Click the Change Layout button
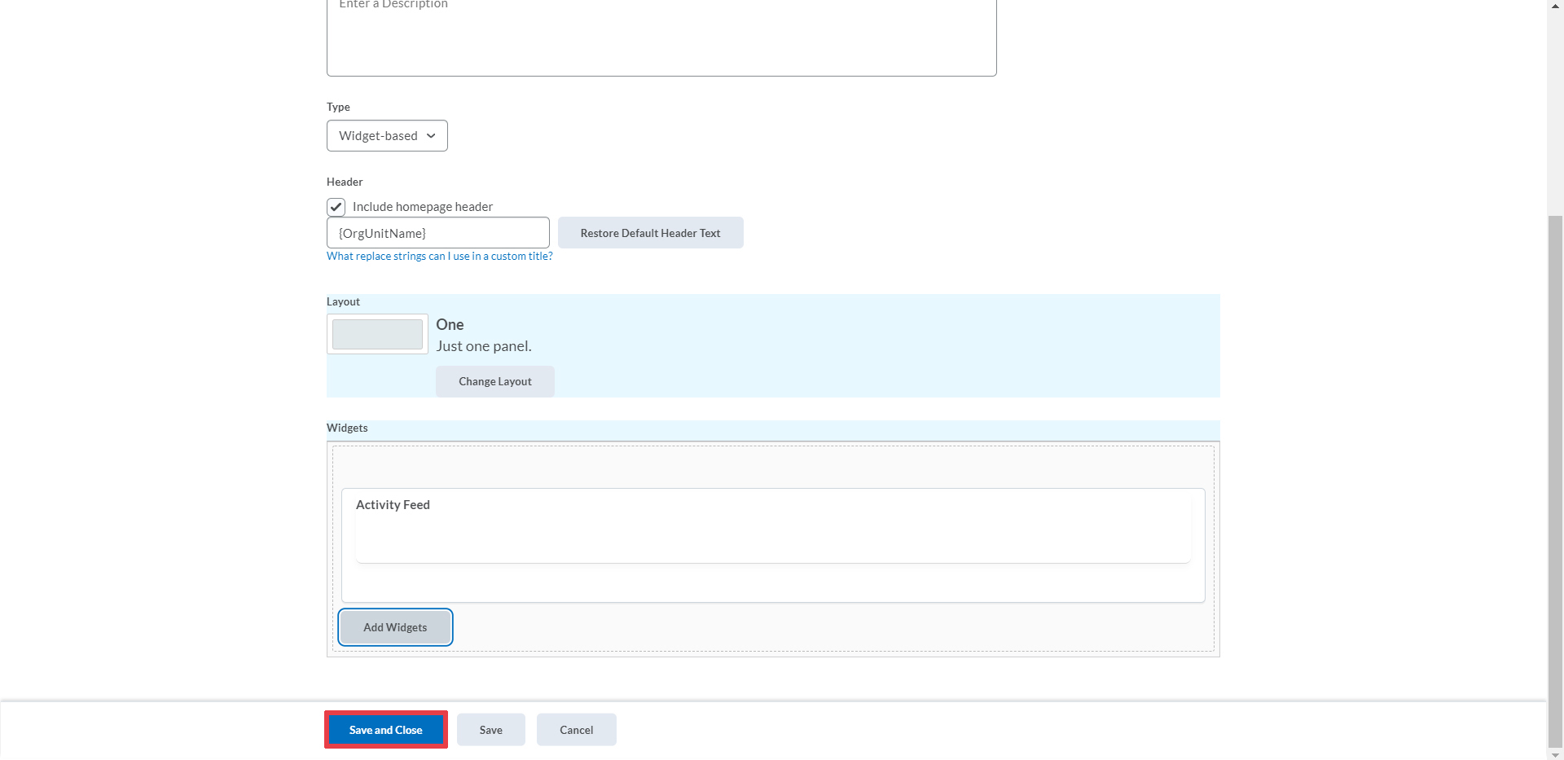This screenshot has height=760, width=1564. coord(494,381)
